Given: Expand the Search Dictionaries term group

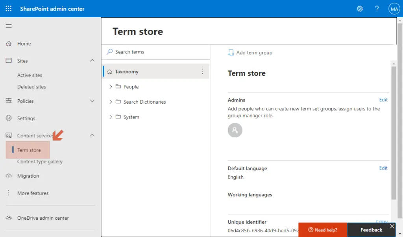Looking at the screenshot, I should tap(111, 102).
